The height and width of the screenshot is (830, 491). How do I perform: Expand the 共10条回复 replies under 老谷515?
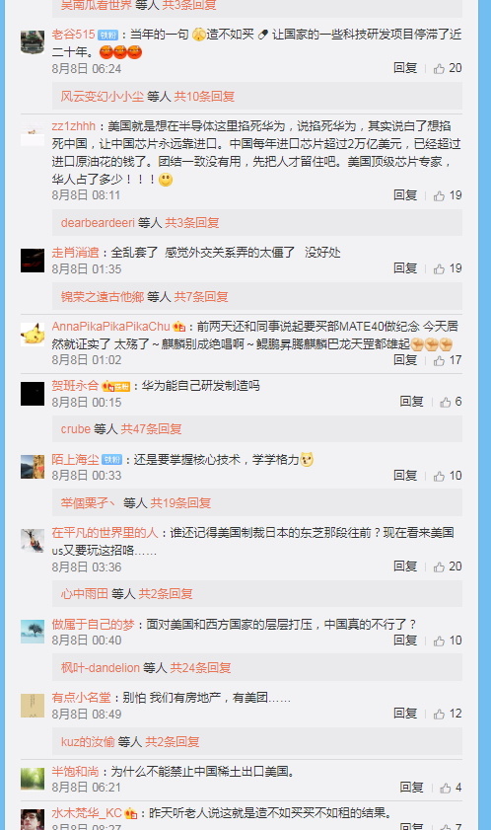tap(205, 97)
